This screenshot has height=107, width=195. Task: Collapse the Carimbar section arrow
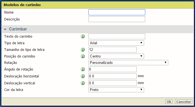click(x=5, y=29)
